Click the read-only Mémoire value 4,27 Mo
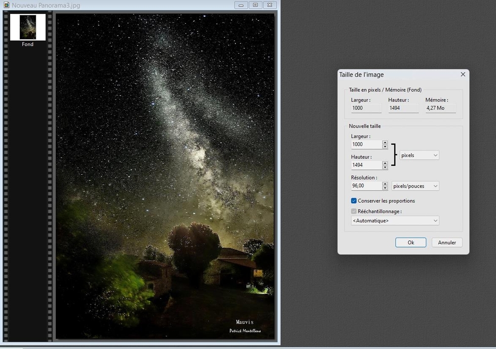The width and height of the screenshot is (496, 349). click(440, 108)
